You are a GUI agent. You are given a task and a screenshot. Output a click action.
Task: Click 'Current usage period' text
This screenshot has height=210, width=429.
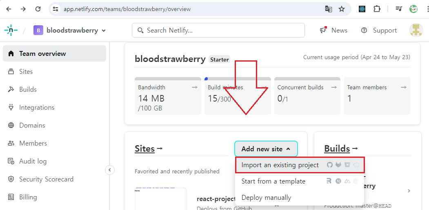[356, 57]
